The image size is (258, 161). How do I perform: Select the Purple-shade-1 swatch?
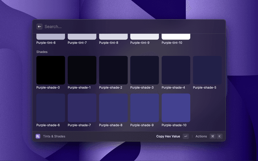pos(82,70)
